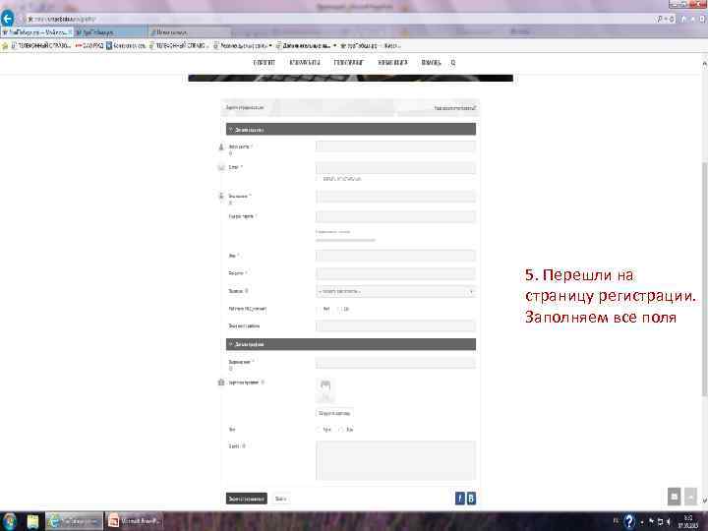
Task: Click the envelope icon beside Email label
Action: pyautogui.click(x=221, y=167)
